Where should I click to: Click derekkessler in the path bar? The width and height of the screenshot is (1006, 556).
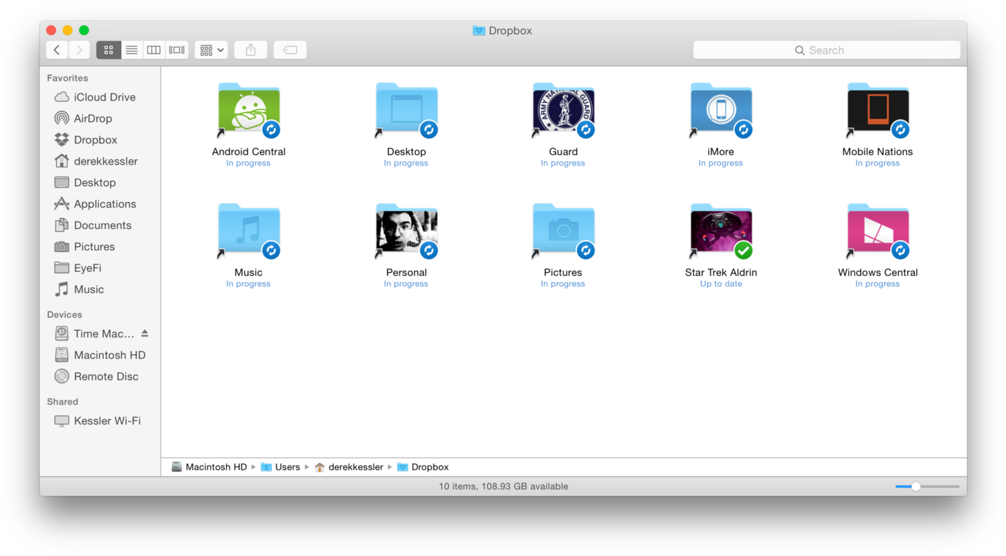point(355,467)
